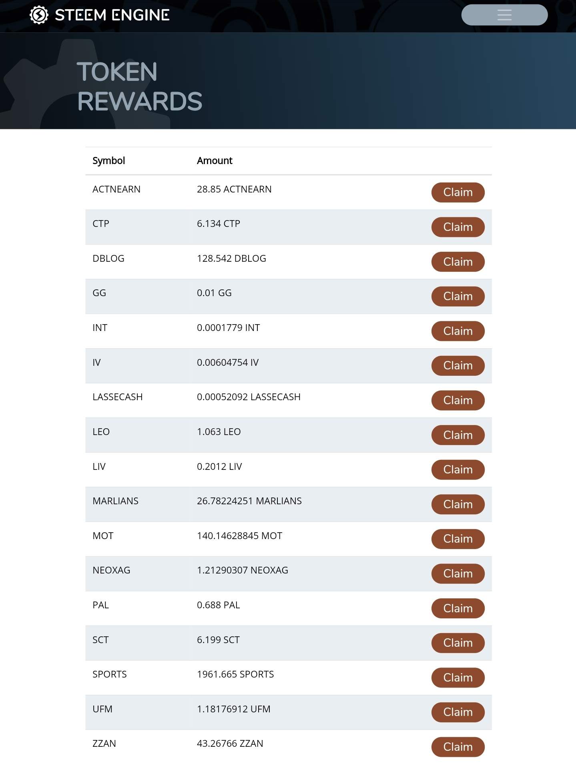Claim the ACTNEARN token reward
The height and width of the screenshot is (768, 576).
pyautogui.click(x=458, y=193)
